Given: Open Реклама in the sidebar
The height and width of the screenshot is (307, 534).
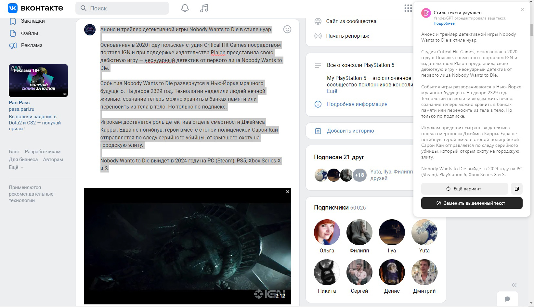Looking at the screenshot, I should pyautogui.click(x=32, y=45).
